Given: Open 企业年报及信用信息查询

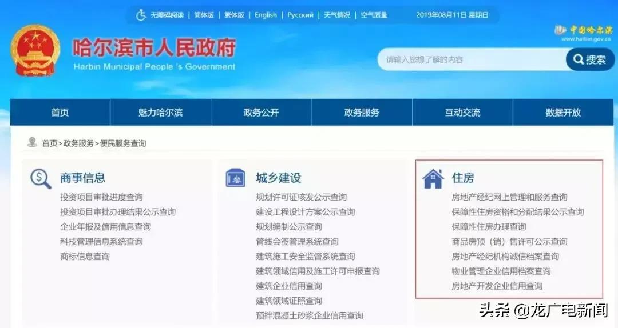Looking at the screenshot, I should pyautogui.click(x=106, y=227).
